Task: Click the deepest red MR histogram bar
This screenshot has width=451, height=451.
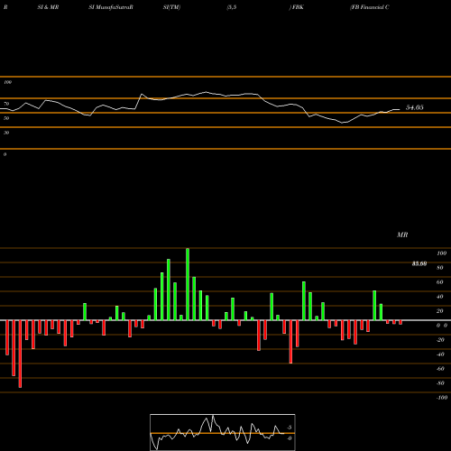Action: point(20,354)
